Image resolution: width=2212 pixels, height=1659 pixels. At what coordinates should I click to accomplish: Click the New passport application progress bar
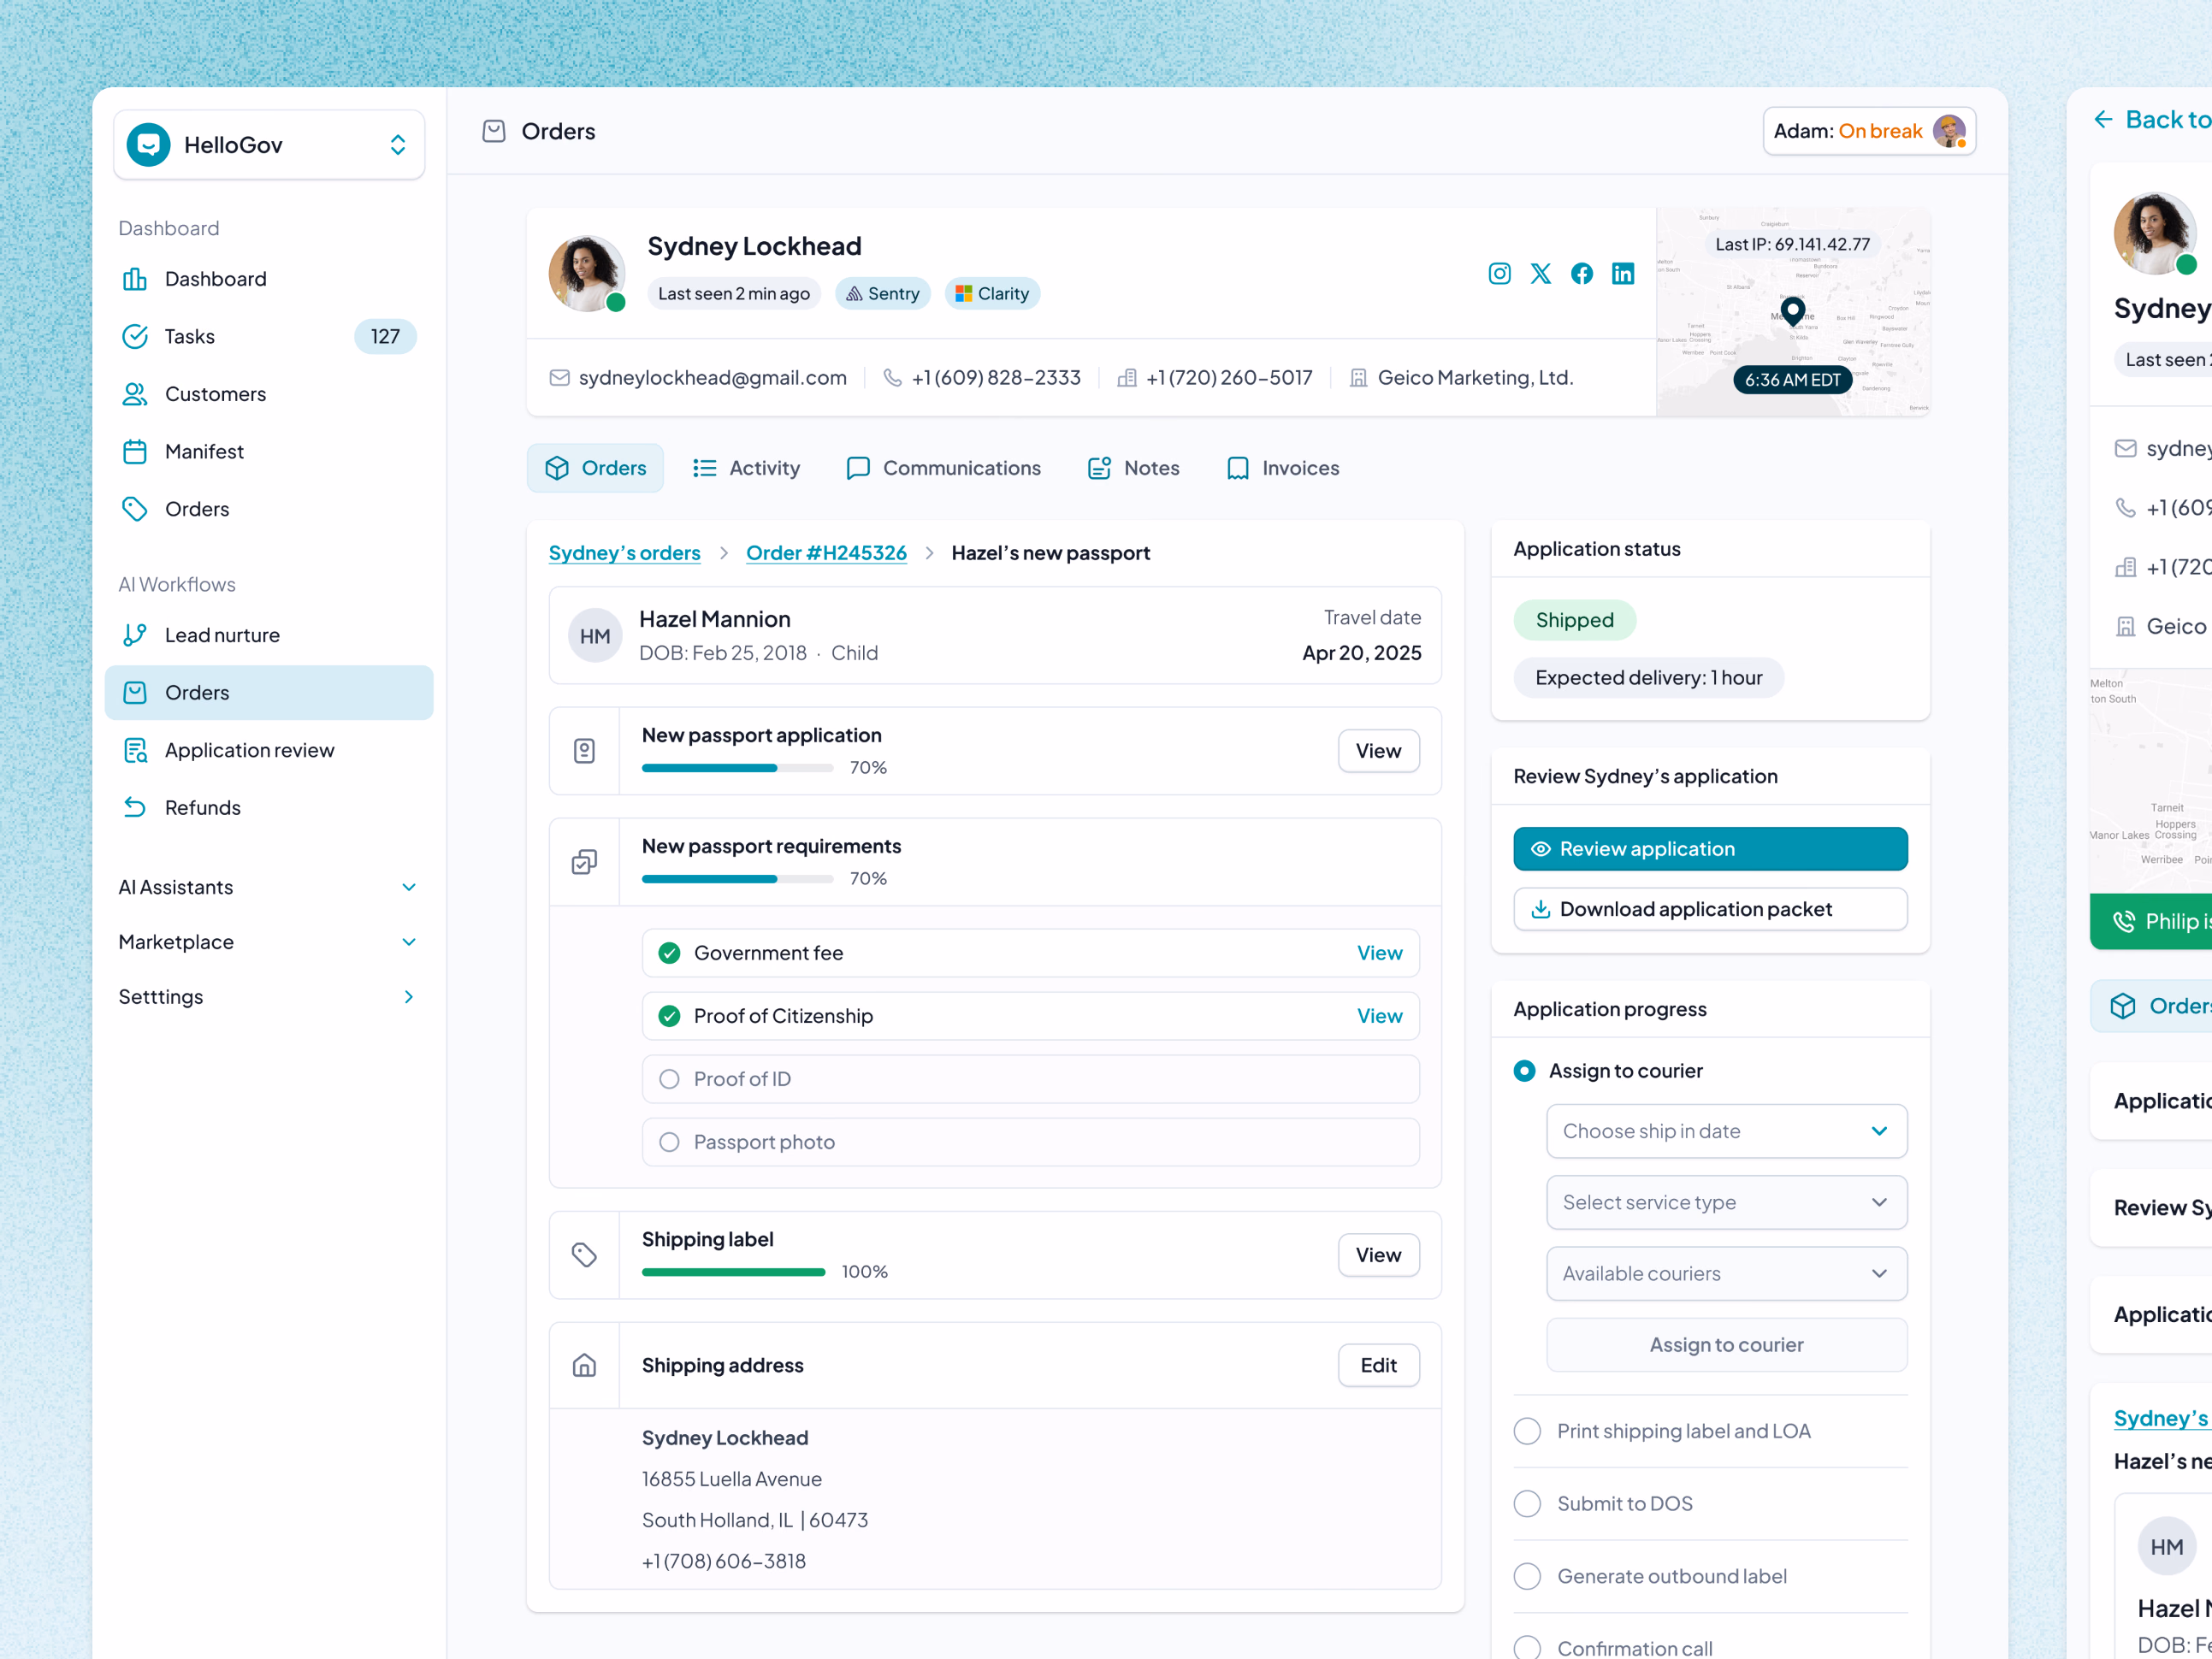pyautogui.click(x=737, y=768)
